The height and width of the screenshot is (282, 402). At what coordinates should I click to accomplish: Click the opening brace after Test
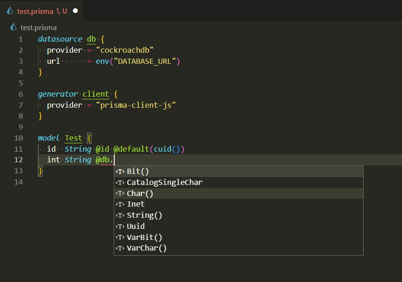(x=89, y=138)
